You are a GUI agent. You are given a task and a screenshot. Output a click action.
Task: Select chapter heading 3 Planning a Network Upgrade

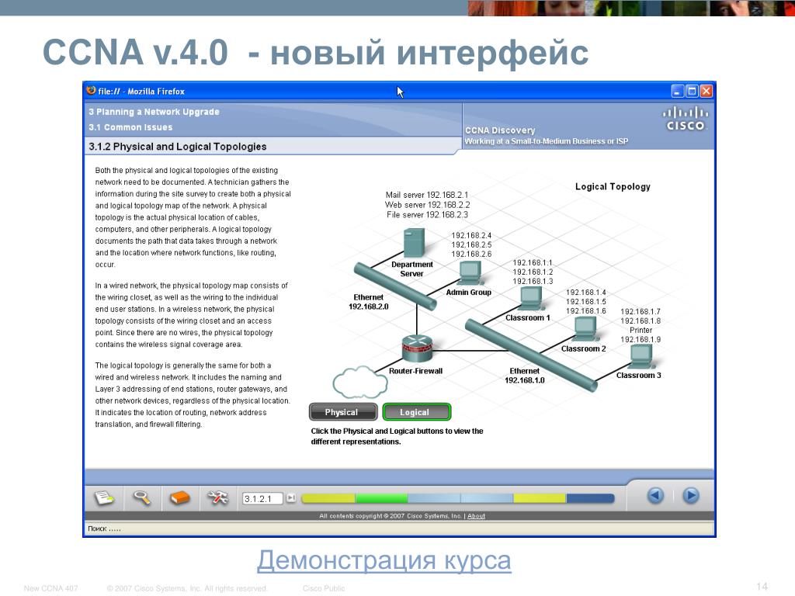pos(154,112)
